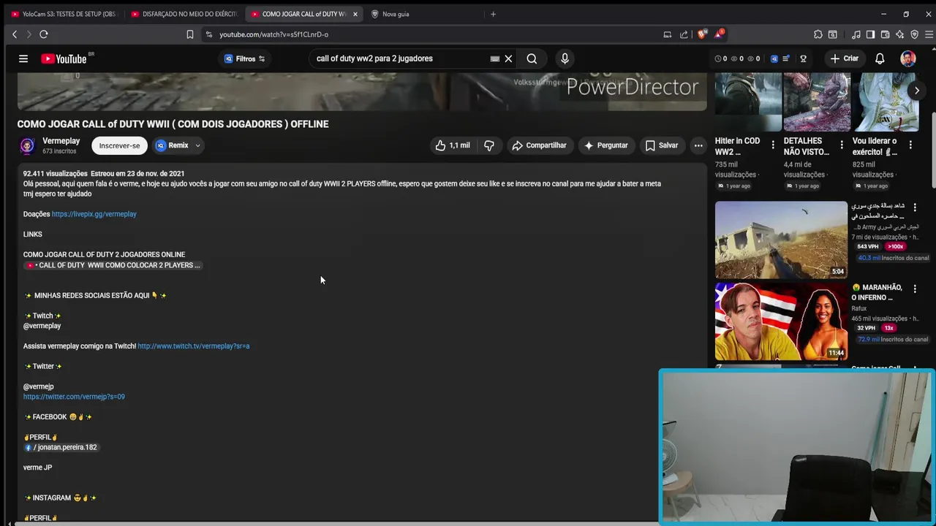Open the playlist lines extension icon
The image size is (936, 526).
pyautogui.click(x=786, y=58)
